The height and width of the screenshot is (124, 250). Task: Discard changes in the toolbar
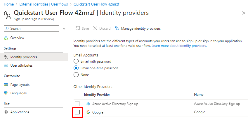(x=102, y=29)
